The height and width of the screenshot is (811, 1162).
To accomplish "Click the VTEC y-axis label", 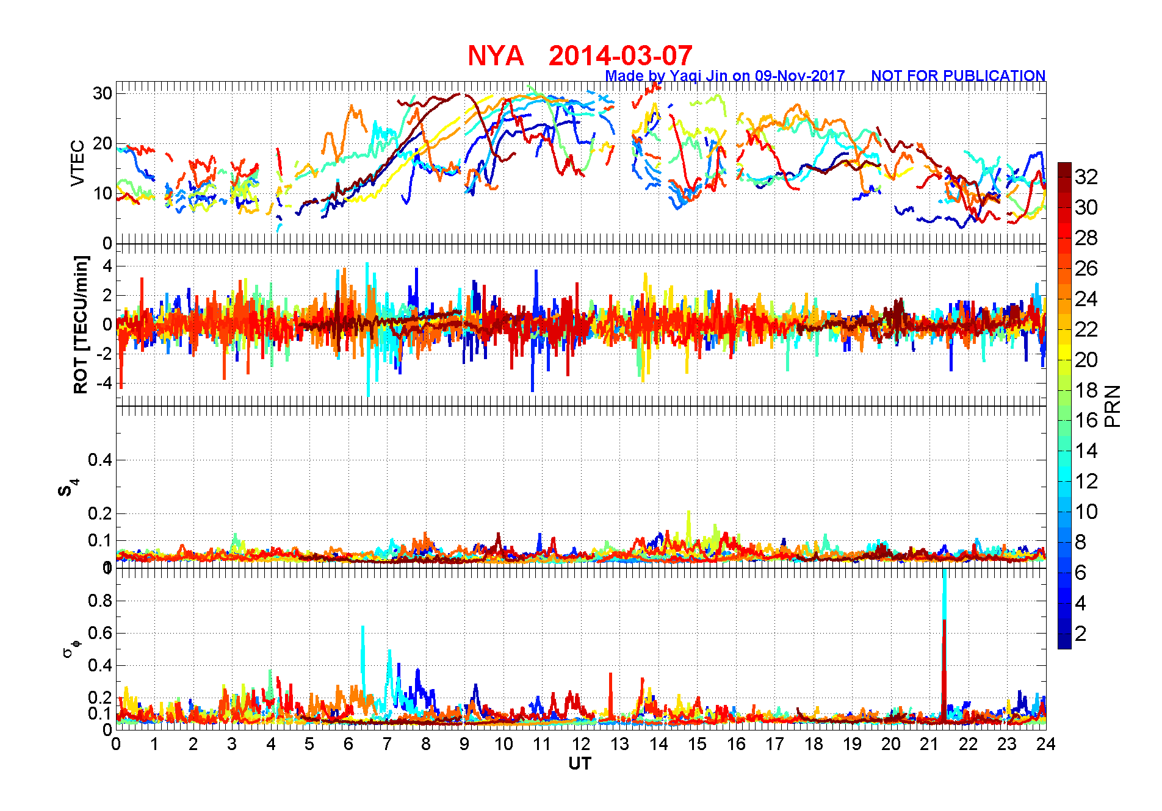I will [78, 163].
